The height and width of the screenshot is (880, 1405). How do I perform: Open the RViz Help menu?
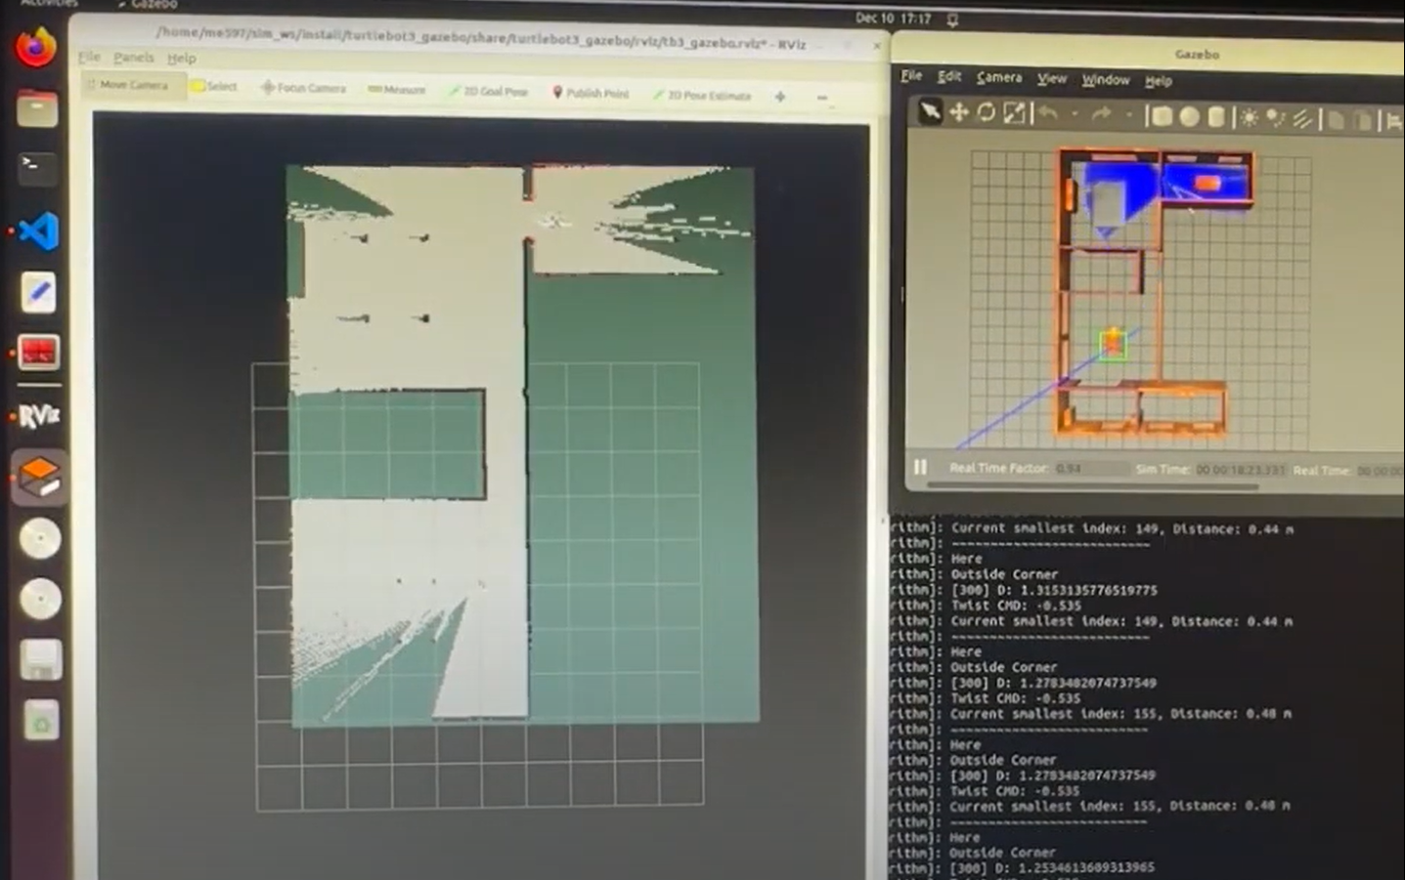(181, 59)
